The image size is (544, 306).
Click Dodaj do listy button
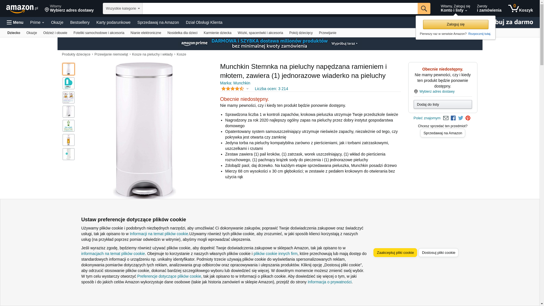[x=443, y=105]
